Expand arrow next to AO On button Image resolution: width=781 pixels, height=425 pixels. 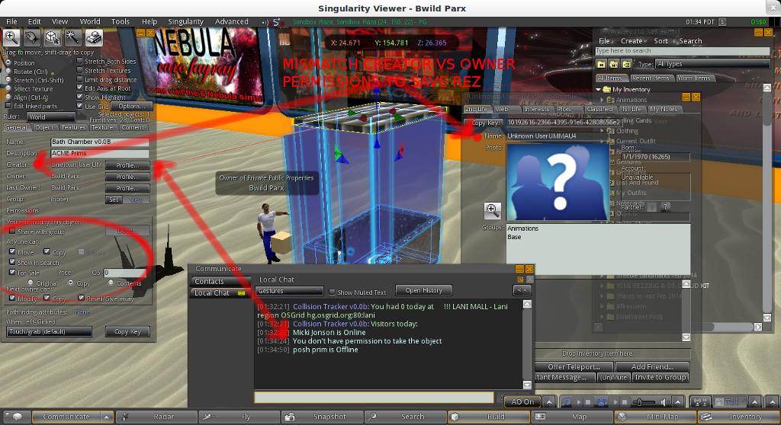click(x=549, y=402)
